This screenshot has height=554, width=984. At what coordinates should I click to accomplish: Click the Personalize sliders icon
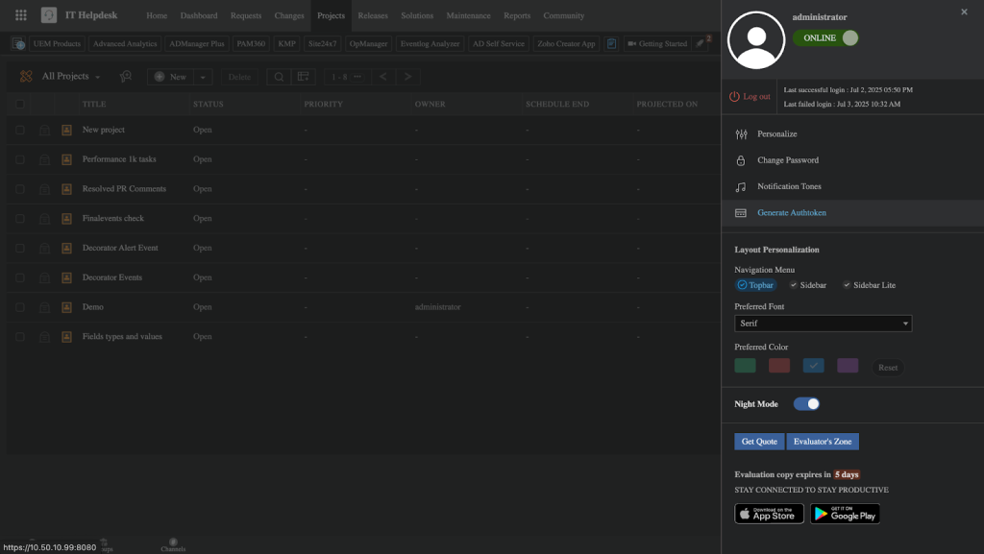[x=741, y=134]
